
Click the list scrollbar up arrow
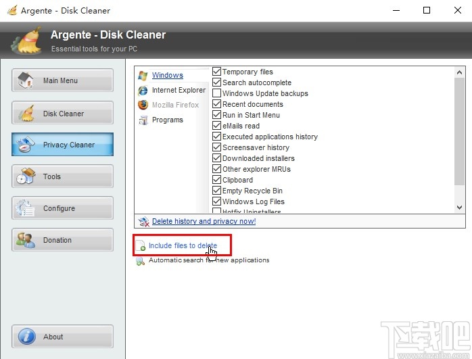[x=459, y=72]
